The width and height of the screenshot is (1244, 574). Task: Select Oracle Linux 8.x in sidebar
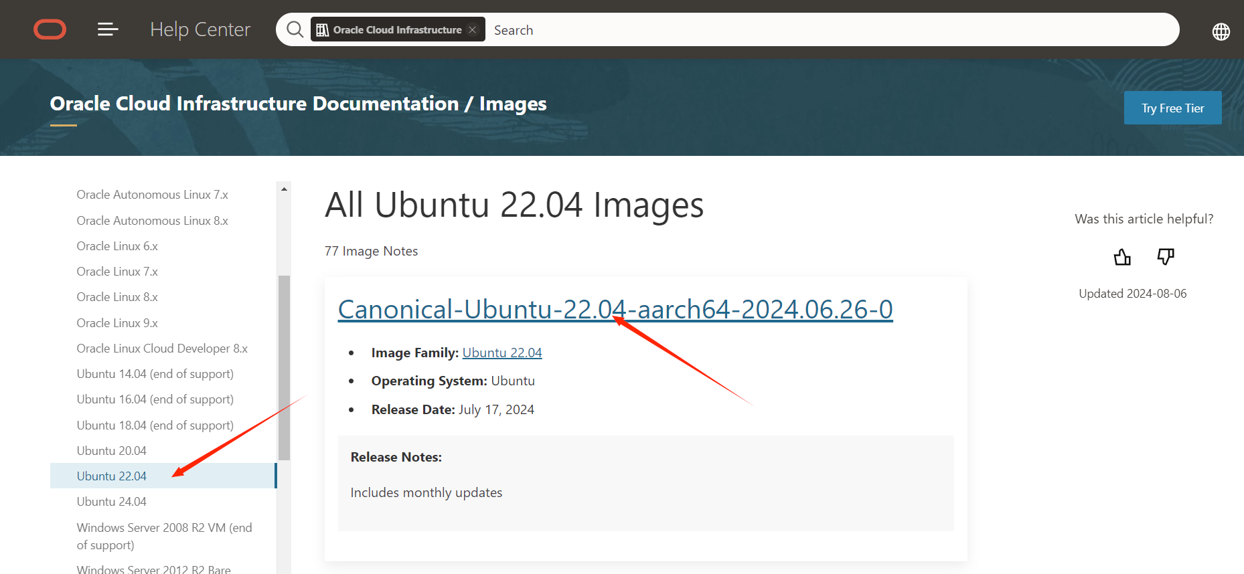(117, 297)
